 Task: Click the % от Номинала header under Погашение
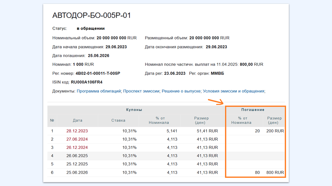(241, 120)
